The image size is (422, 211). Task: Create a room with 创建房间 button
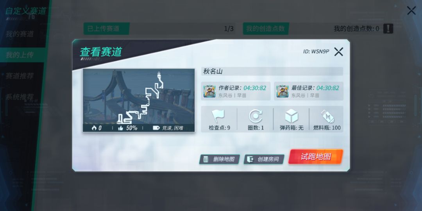[x=264, y=159]
